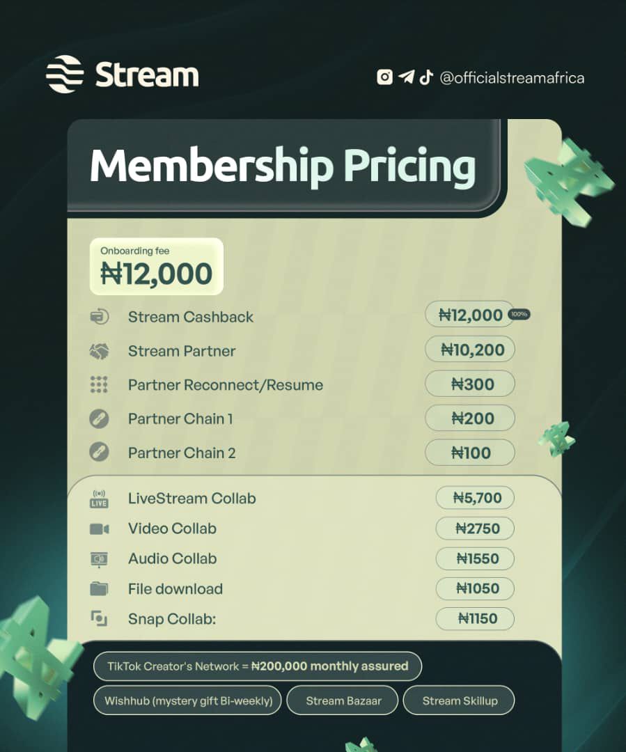The height and width of the screenshot is (752, 626).
Task: Click the TikTok icon in header
Action: pyautogui.click(x=426, y=77)
